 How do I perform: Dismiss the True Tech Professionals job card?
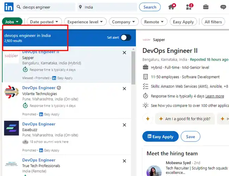(124, 161)
